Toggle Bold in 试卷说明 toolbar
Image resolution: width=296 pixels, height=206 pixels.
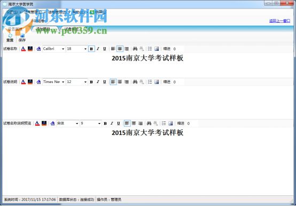(x=91, y=82)
